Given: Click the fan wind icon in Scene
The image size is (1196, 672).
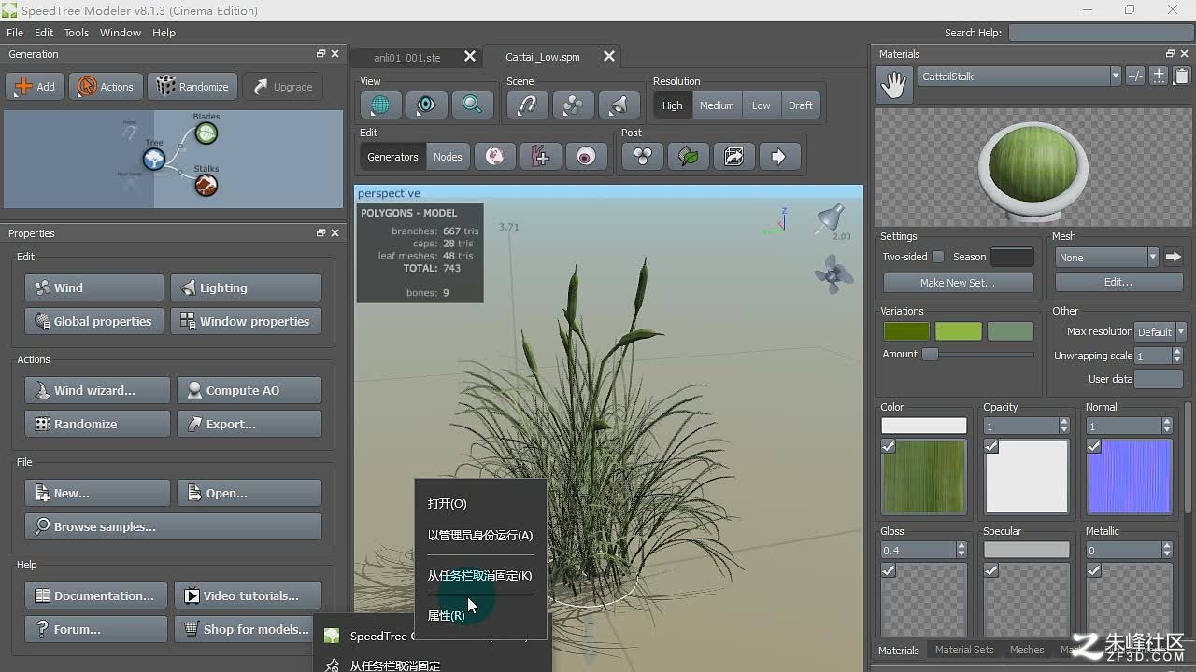Looking at the screenshot, I should click(x=573, y=105).
